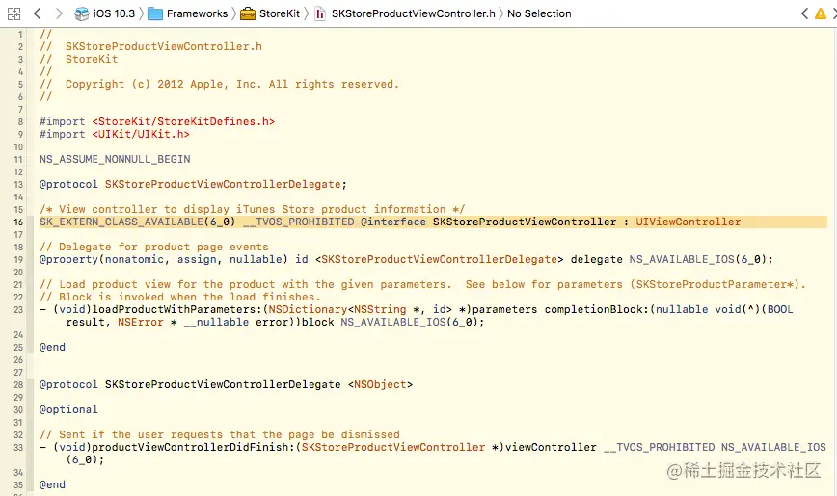This screenshot has height=496, width=837.
Task: Click the StoreKit/StoreKitDefines.h import
Action: pos(183,122)
